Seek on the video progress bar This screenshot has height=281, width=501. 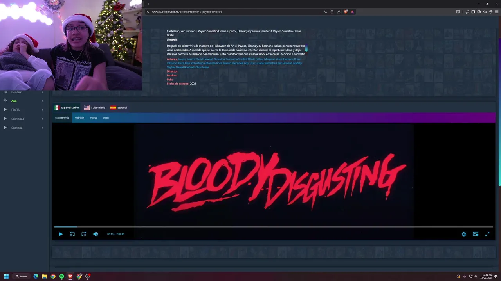(274, 226)
